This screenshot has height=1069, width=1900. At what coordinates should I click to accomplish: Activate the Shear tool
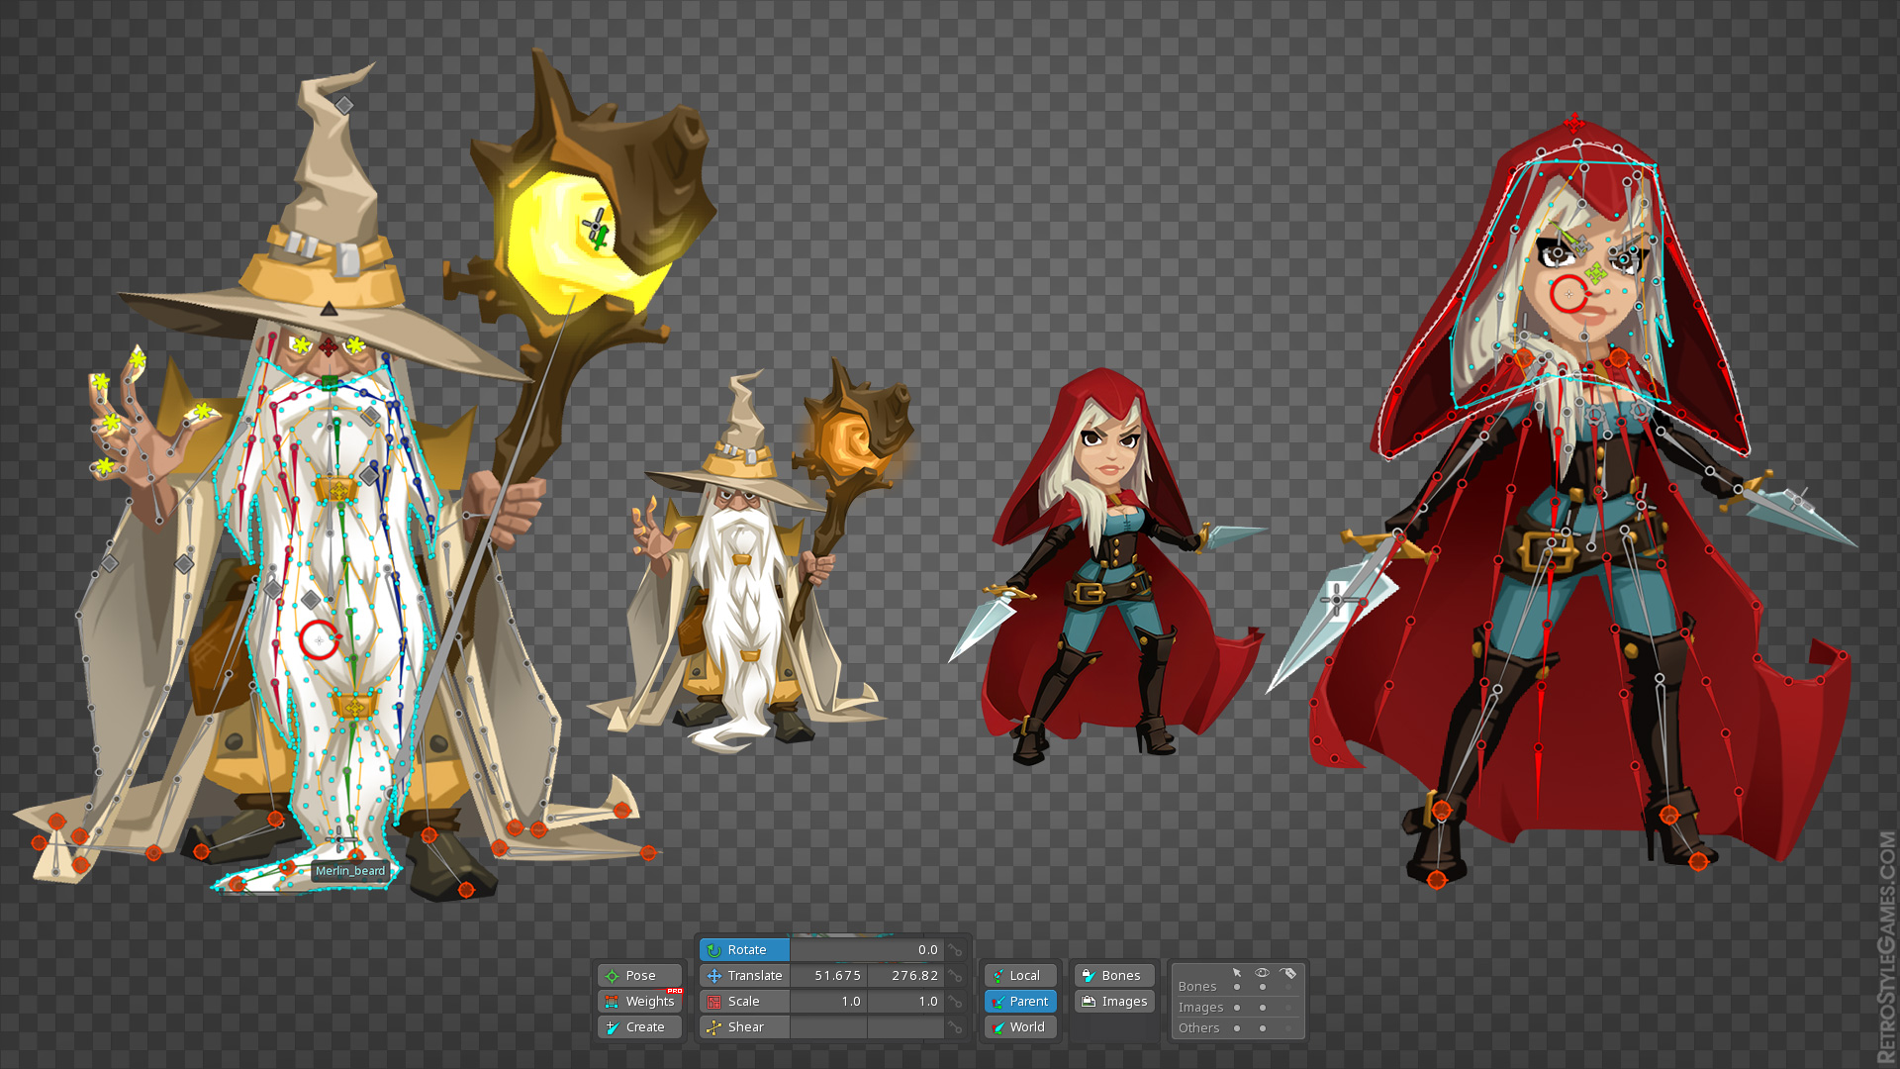coord(742,1026)
